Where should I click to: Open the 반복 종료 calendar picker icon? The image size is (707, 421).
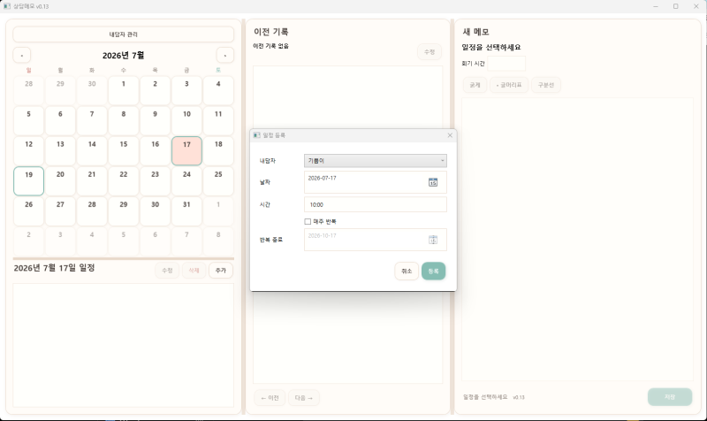(432, 240)
